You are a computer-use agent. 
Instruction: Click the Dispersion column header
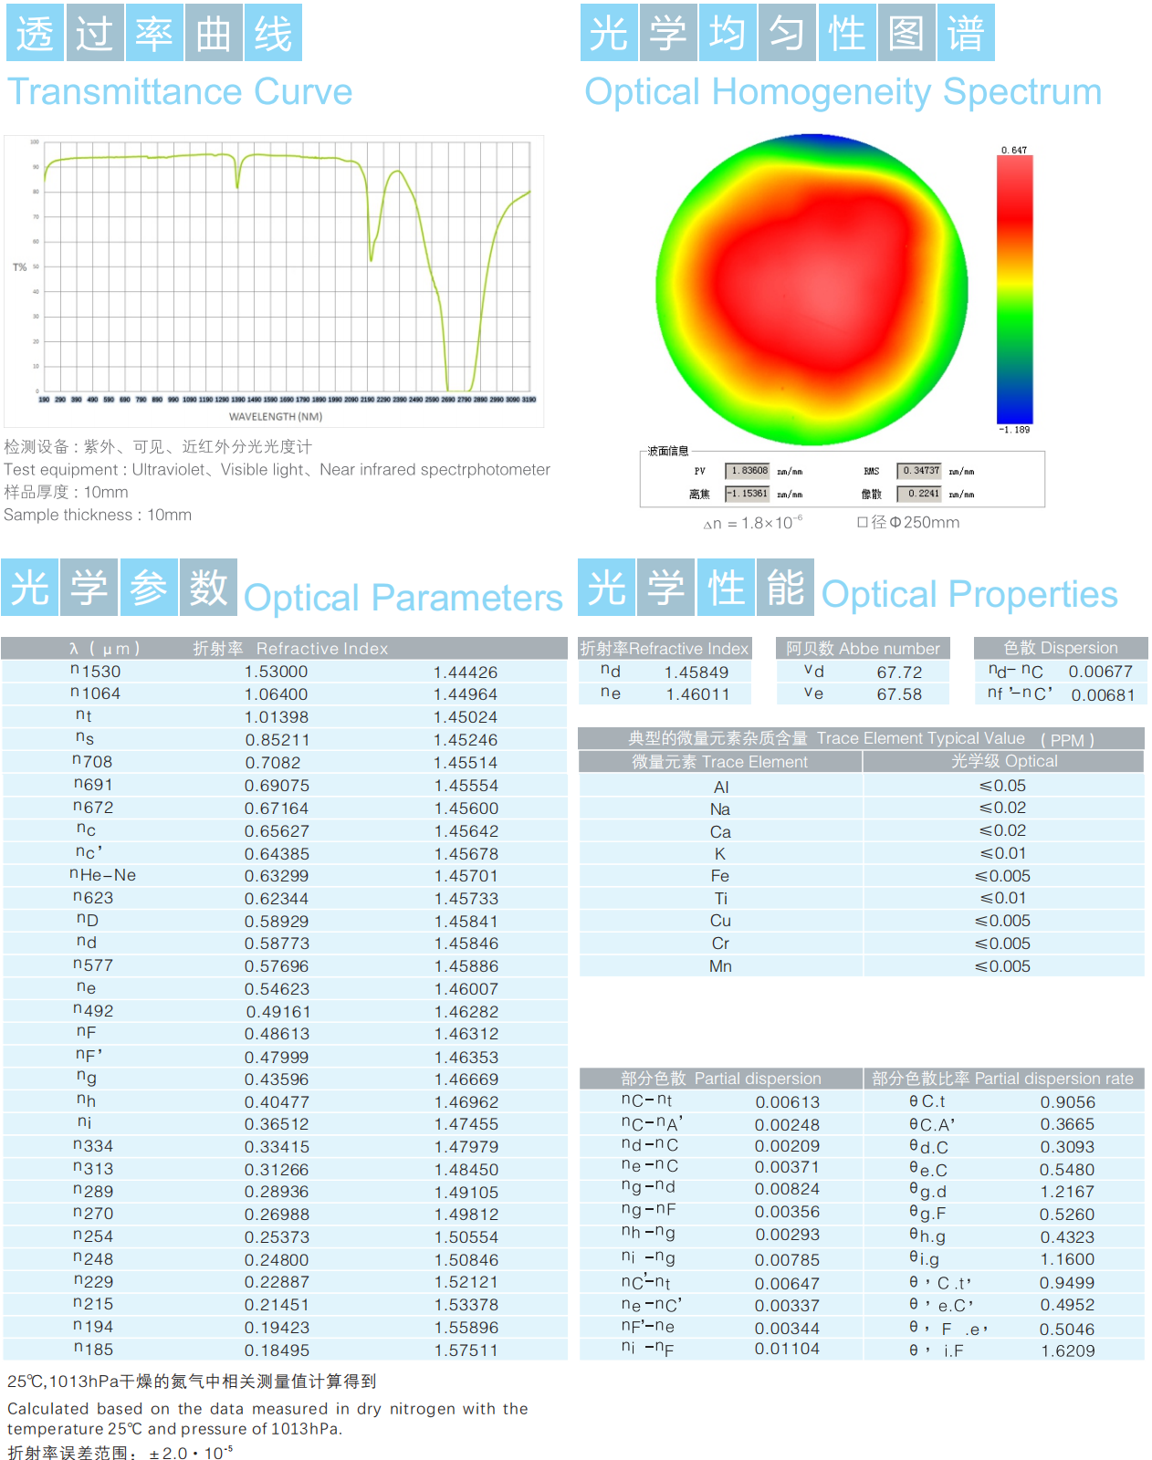coord(1060,648)
